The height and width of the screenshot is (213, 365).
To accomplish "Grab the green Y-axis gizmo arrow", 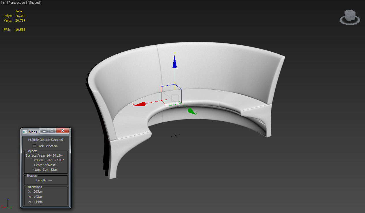I will [x=191, y=111].
